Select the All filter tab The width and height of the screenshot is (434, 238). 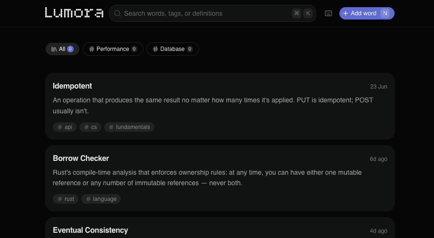click(x=62, y=49)
